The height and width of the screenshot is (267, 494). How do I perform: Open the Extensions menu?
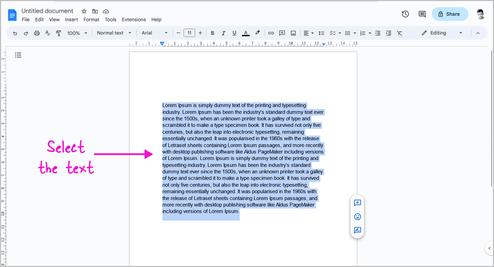click(x=134, y=19)
